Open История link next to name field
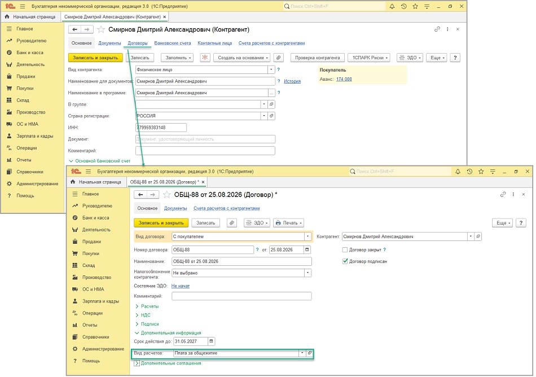The width and height of the screenshot is (536, 377). (x=292, y=81)
